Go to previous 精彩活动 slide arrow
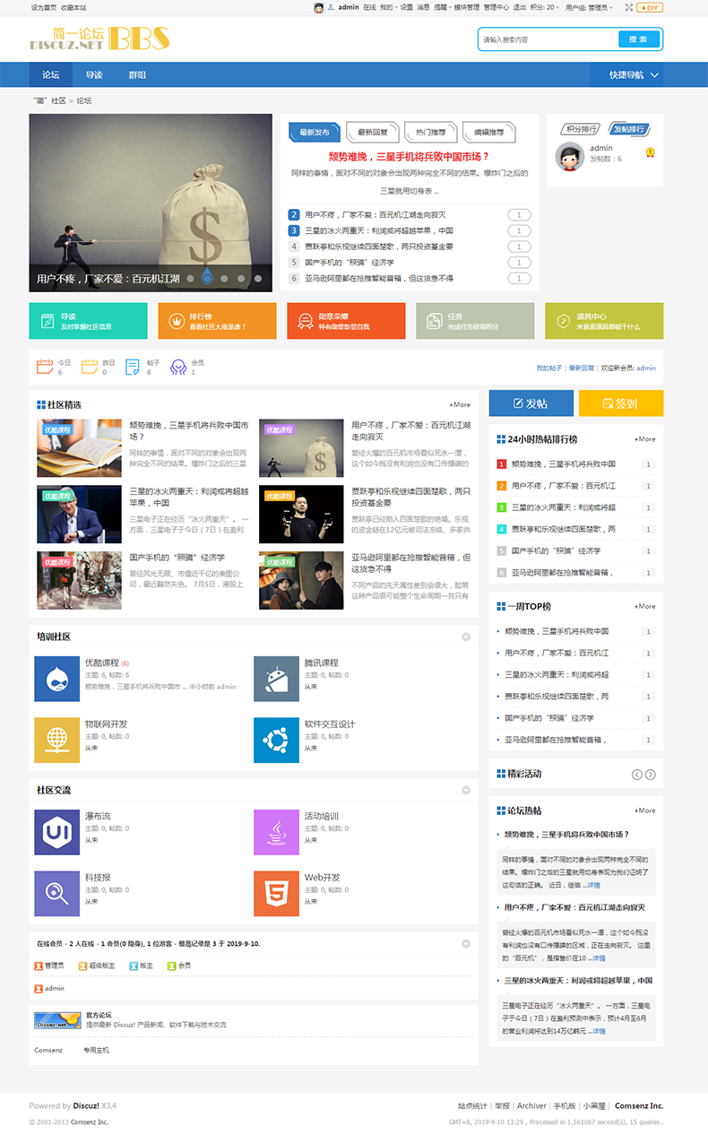This screenshot has height=1135, width=708. click(637, 775)
